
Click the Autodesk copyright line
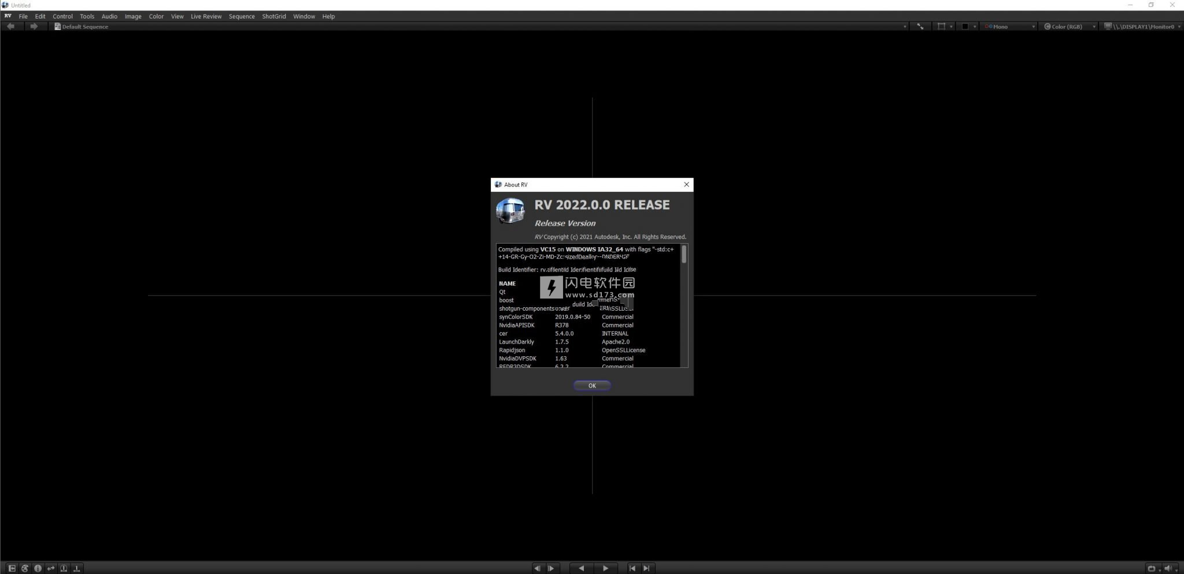coord(610,237)
